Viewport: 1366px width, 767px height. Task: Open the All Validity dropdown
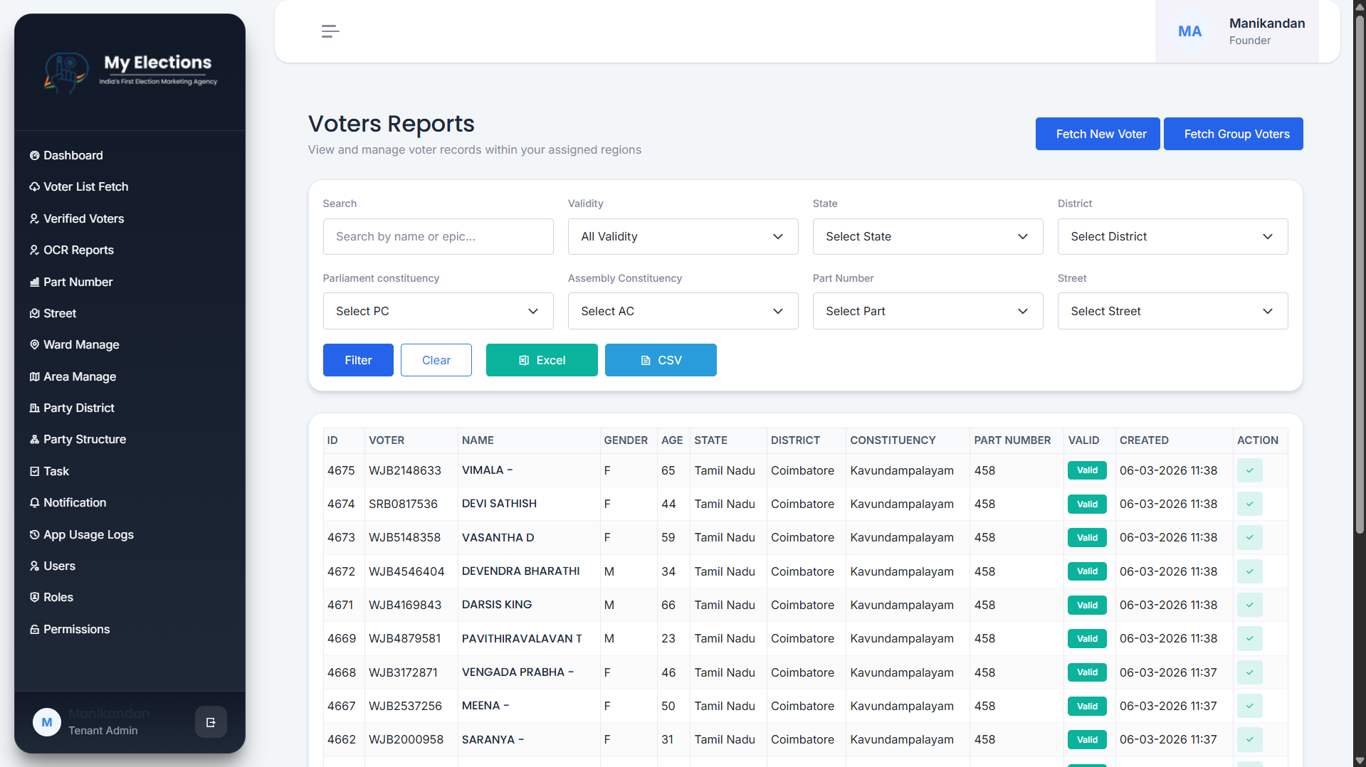coord(682,236)
